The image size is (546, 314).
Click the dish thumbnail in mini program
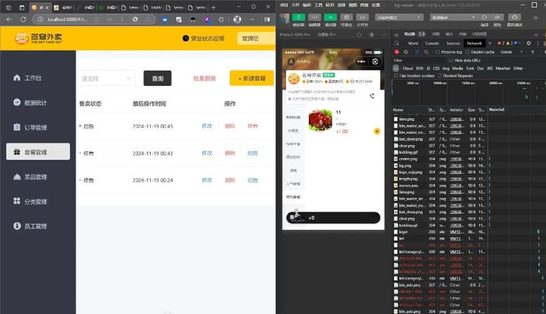coord(320,120)
